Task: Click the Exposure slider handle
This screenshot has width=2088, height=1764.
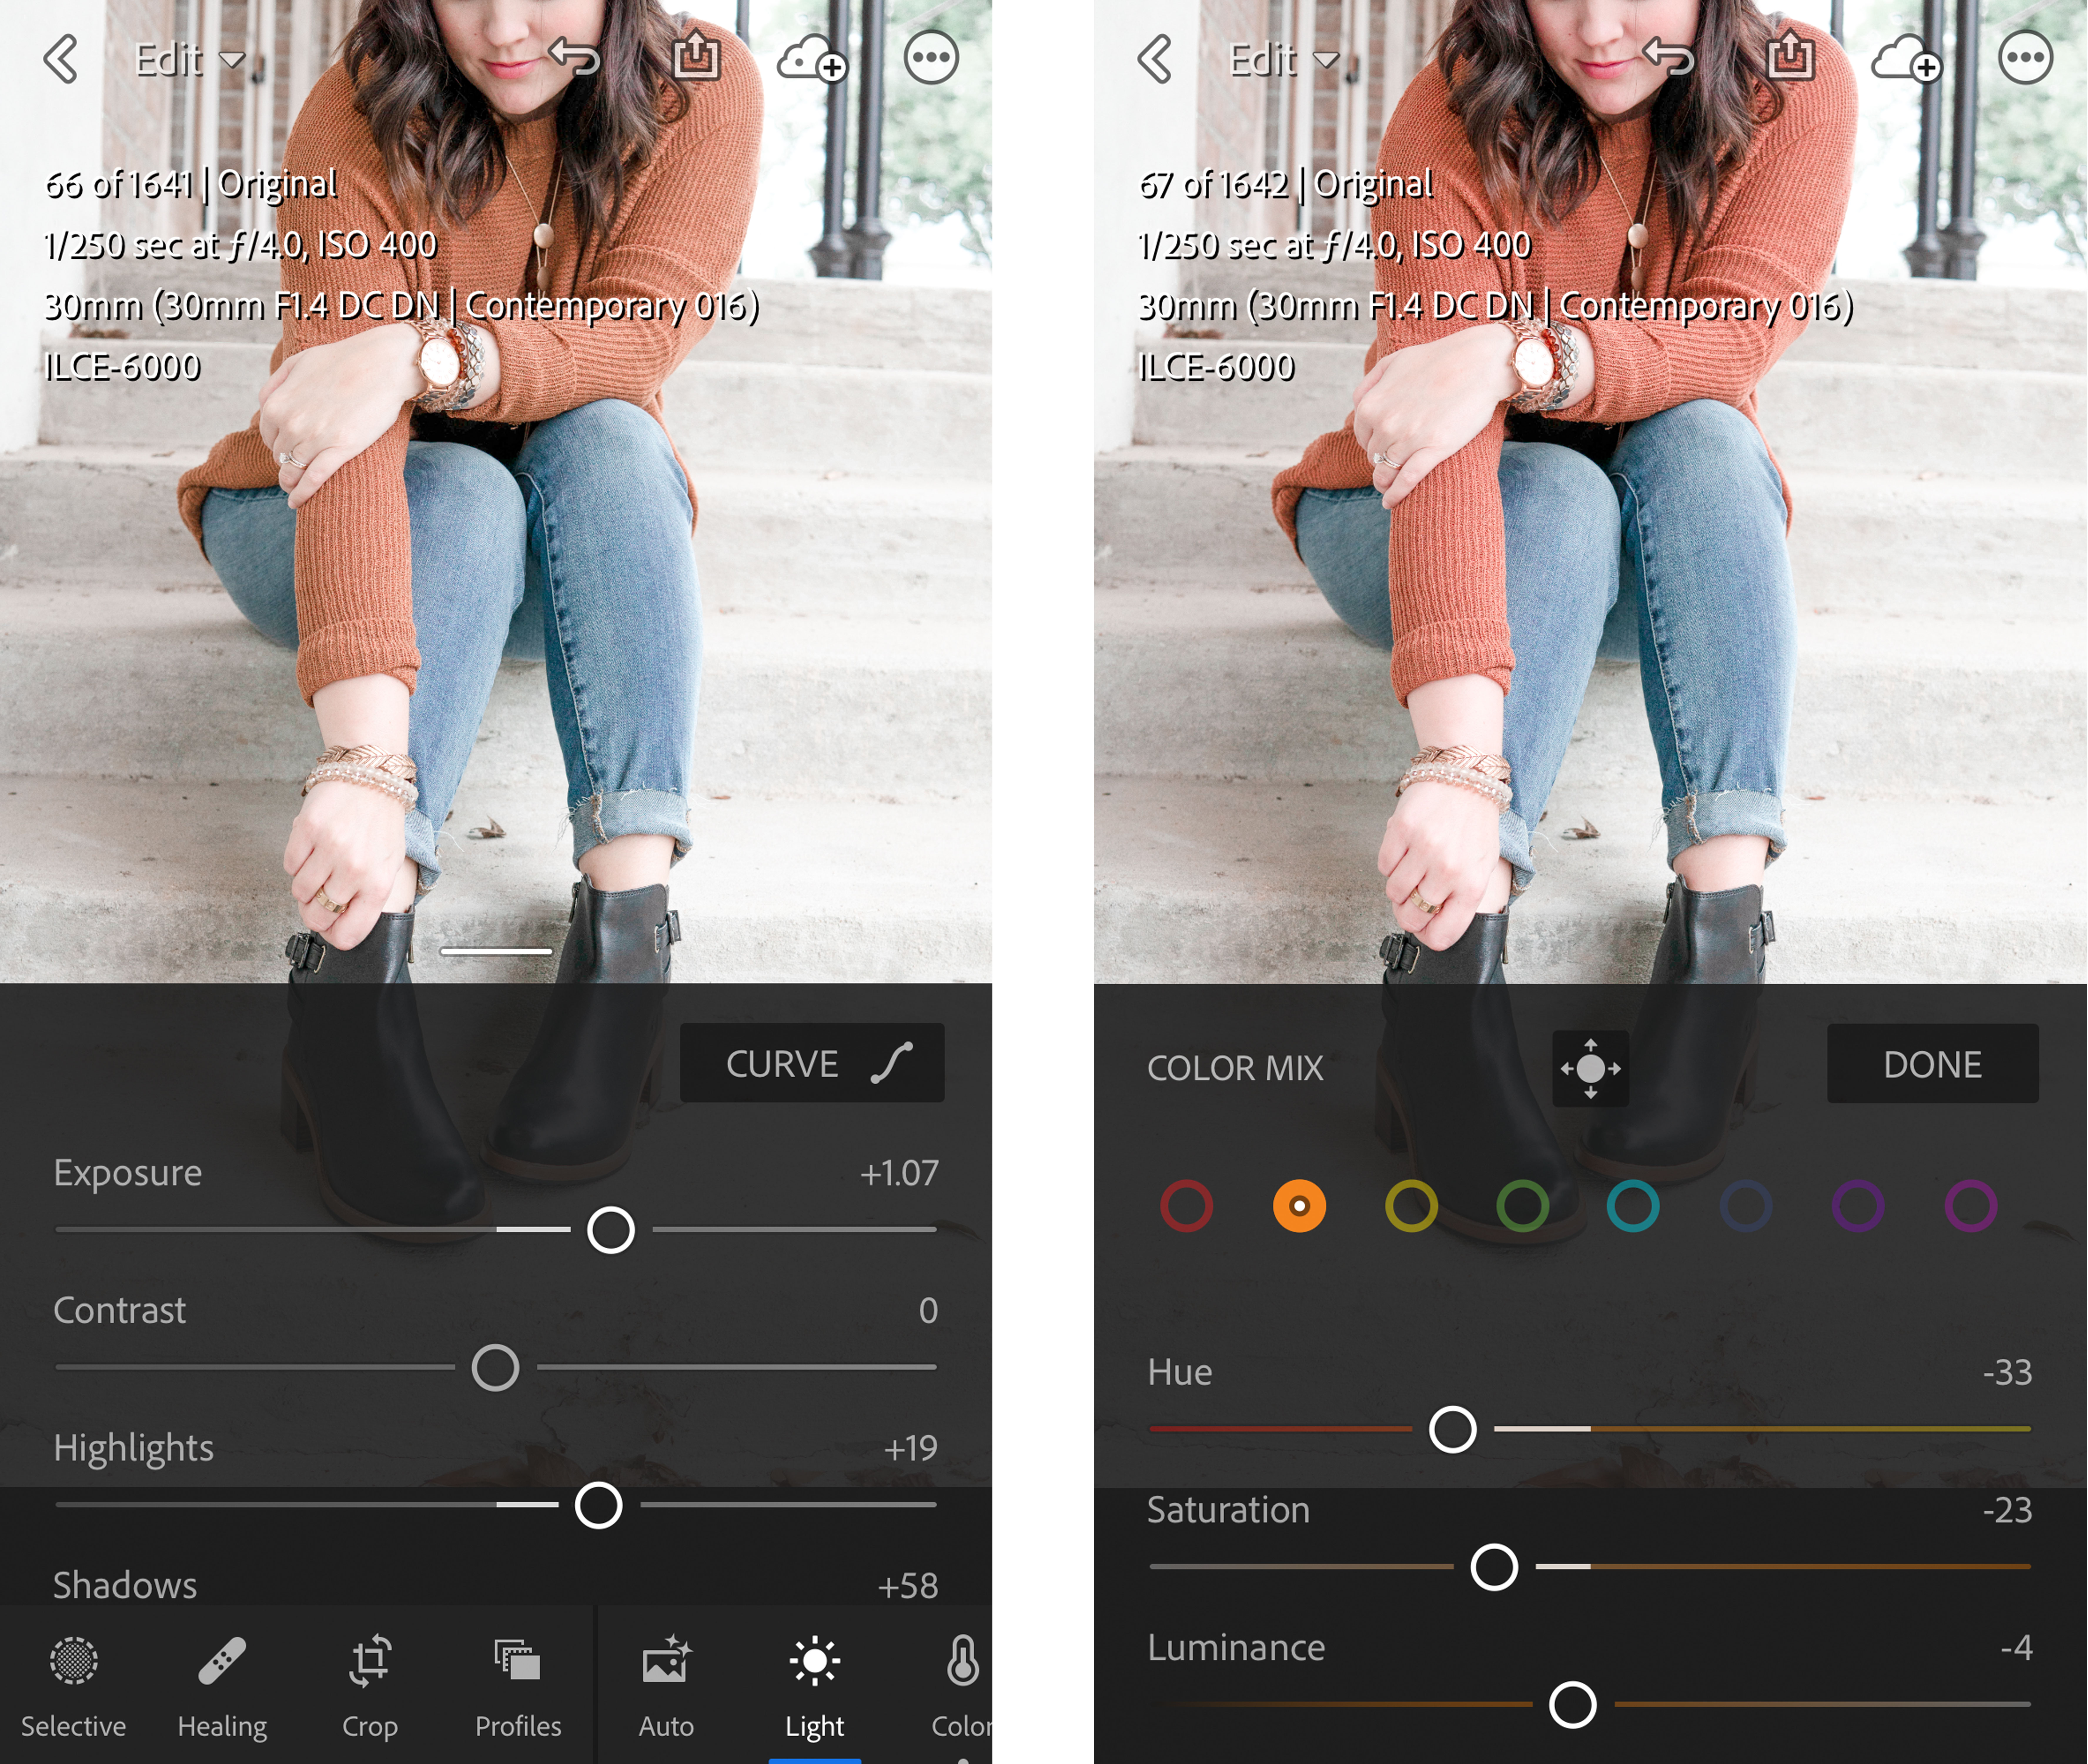Action: point(611,1230)
